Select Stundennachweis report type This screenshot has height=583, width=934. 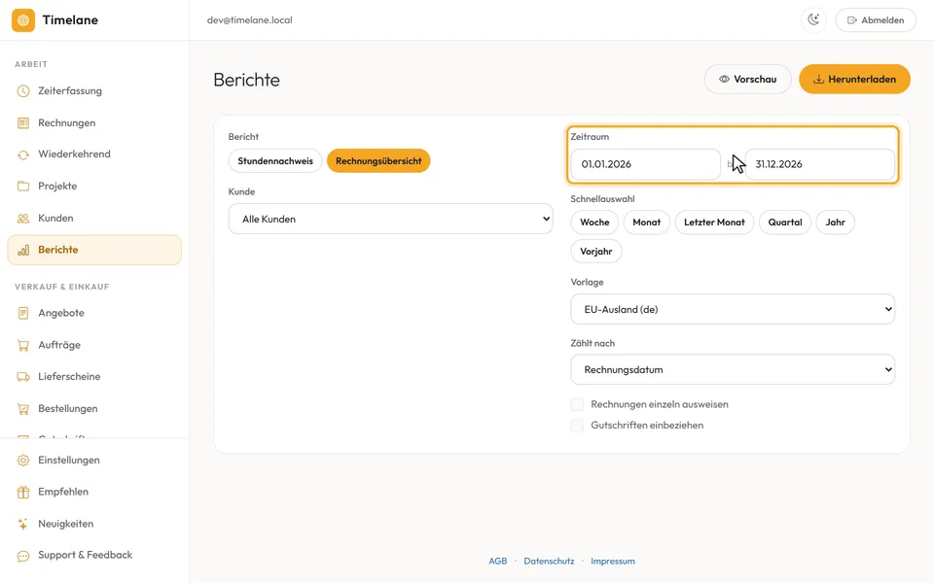(275, 161)
